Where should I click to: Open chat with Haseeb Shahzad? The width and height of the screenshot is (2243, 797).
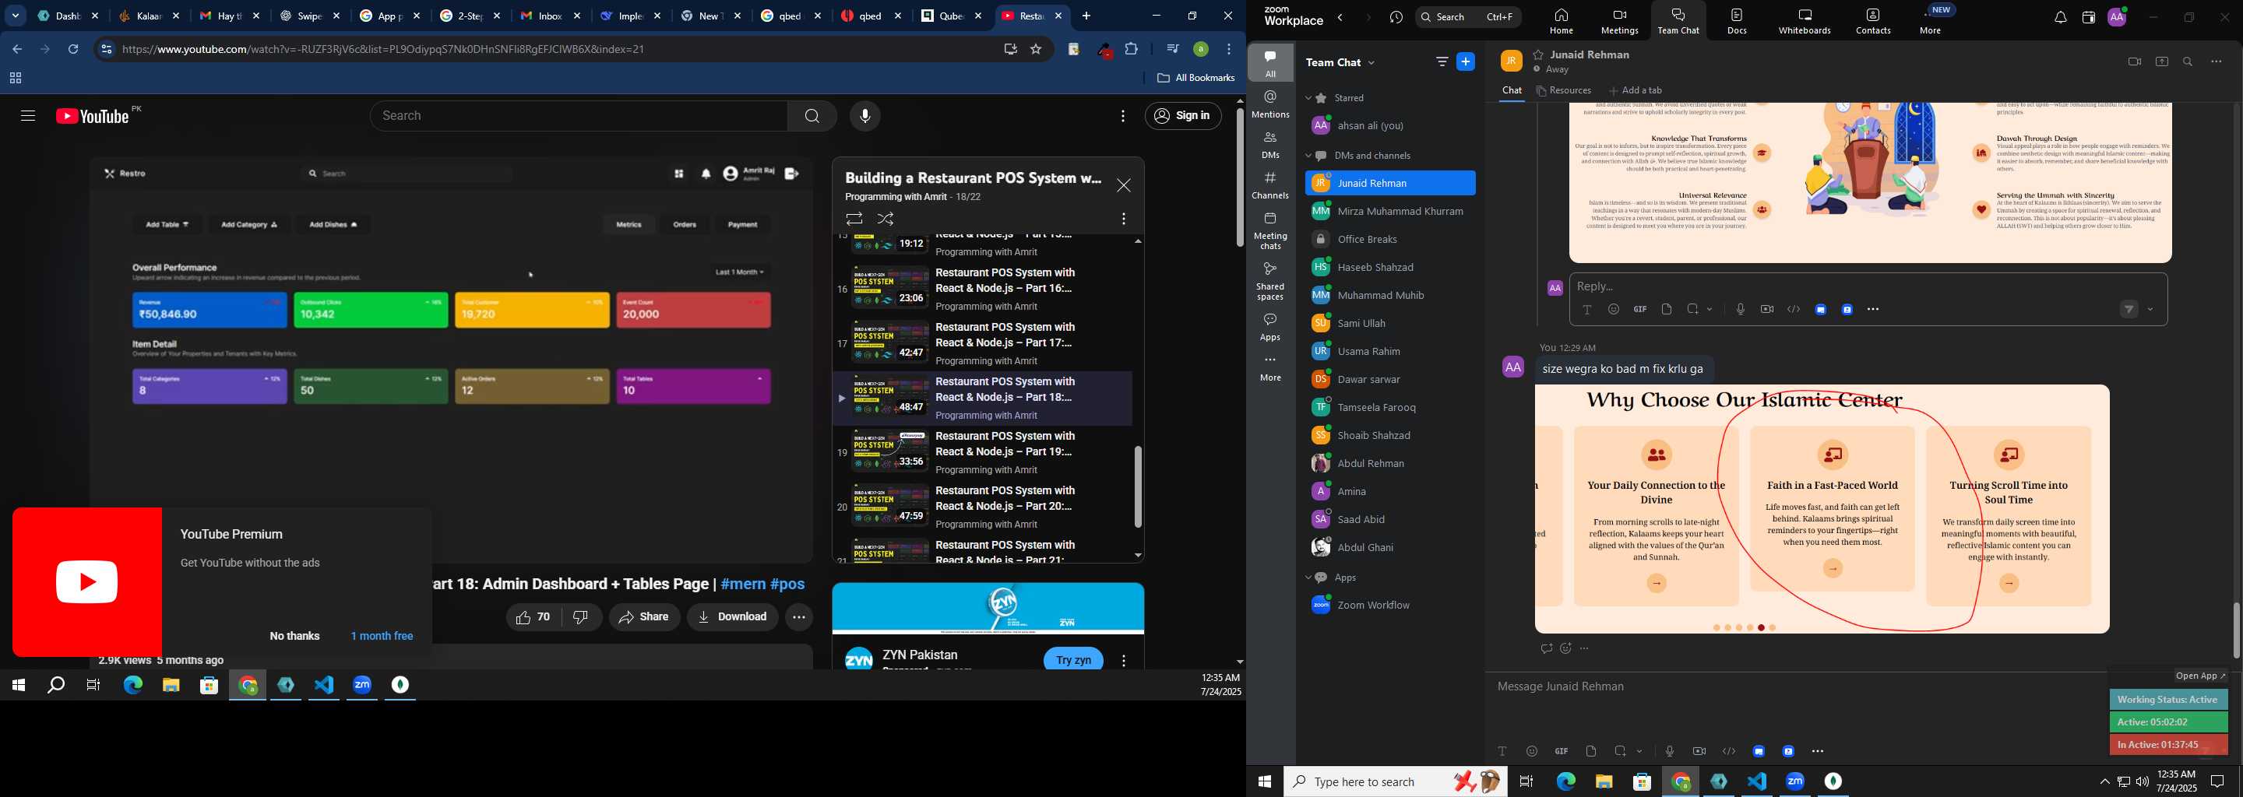[1389, 267]
